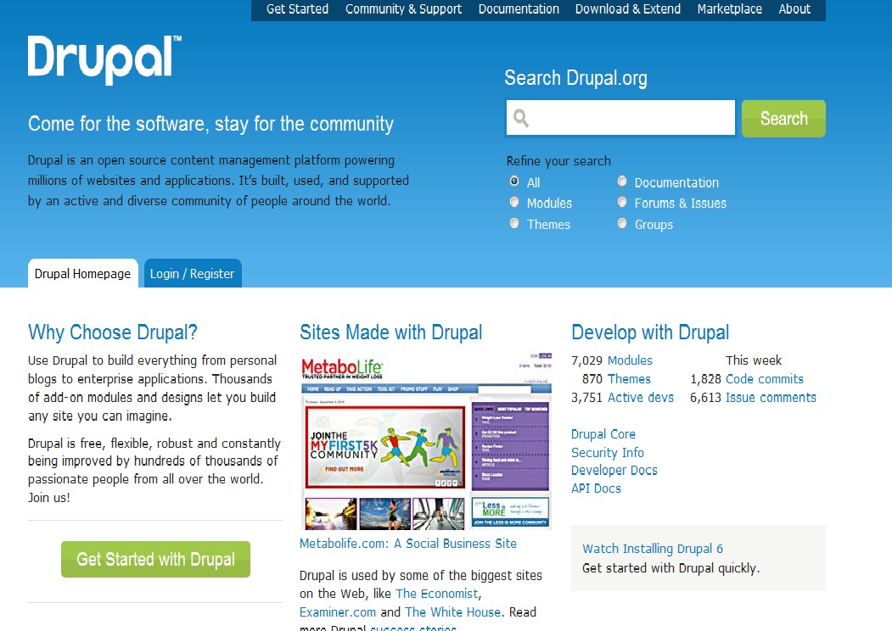Viewport: 892px width, 631px height.
Task: Open the Active devs link
Action: click(641, 398)
